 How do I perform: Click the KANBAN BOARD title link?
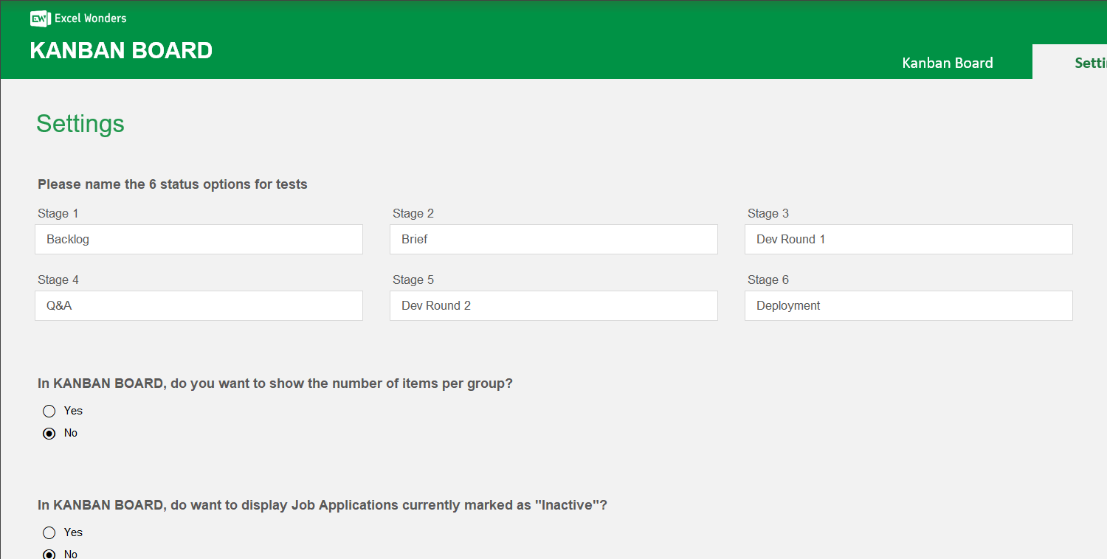tap(121, 50)
